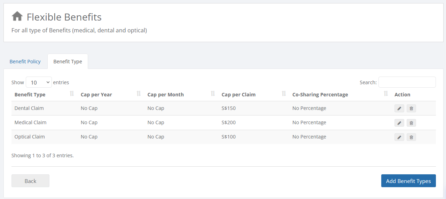Focus the Search input field

point(407,82)
